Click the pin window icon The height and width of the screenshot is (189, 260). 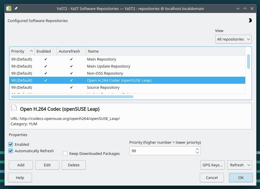[16, 9]
